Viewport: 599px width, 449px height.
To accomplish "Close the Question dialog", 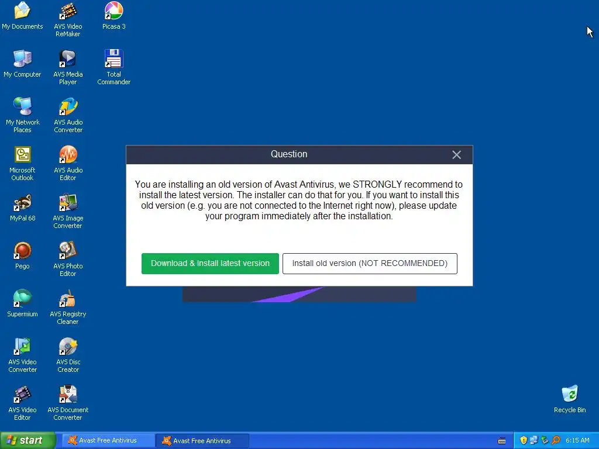I will [x=456, y=154].
